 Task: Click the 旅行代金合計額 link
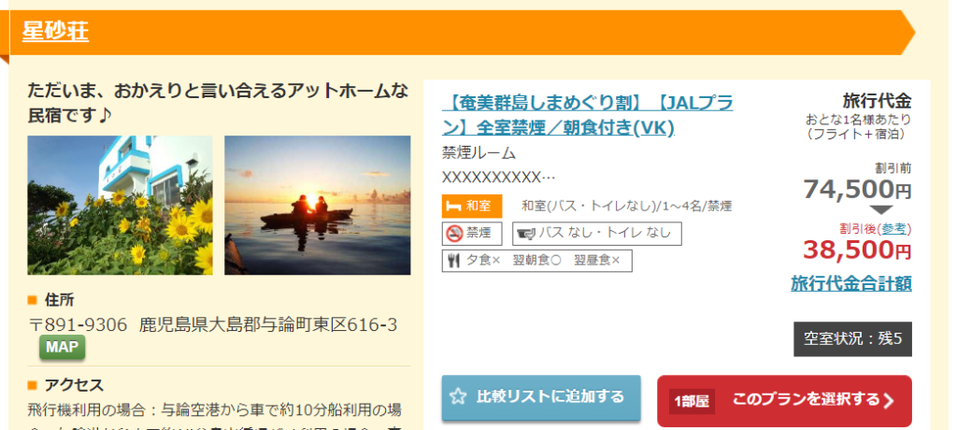(x=851, y=283)
